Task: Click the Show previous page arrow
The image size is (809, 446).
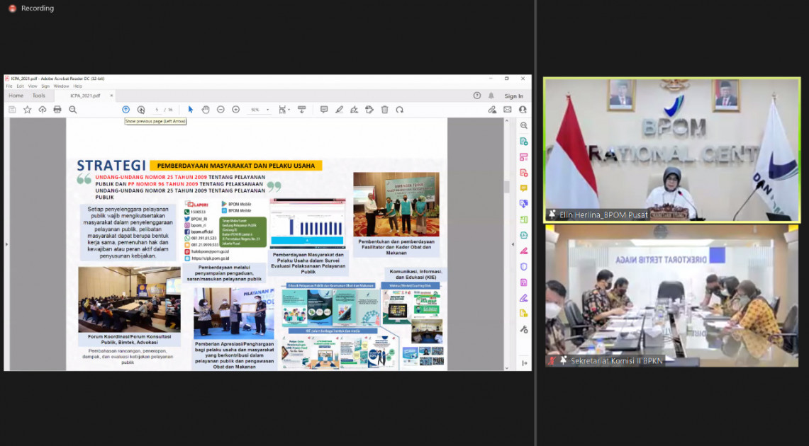Action: (x=125, y=110)
